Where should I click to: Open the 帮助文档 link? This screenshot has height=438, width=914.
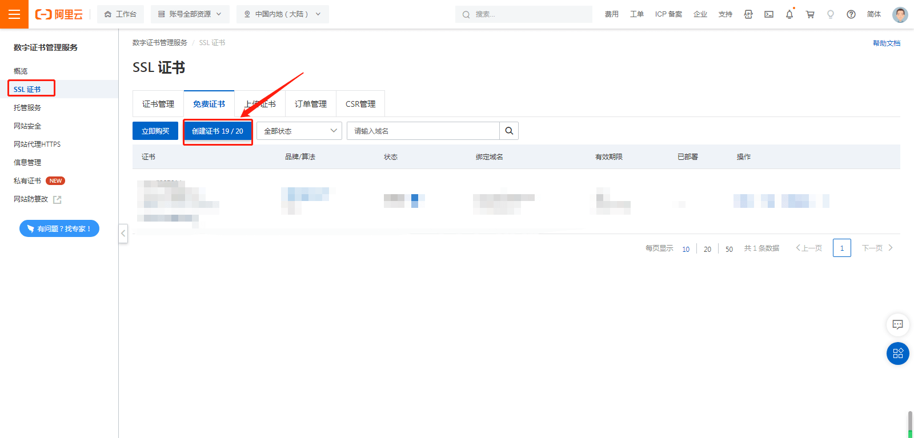[x=886, y=43]
